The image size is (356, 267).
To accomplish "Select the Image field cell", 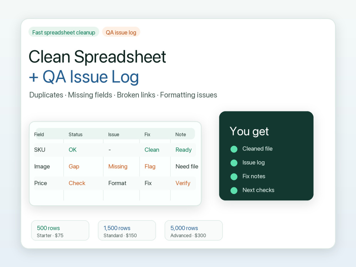I will tap(42, 166).
